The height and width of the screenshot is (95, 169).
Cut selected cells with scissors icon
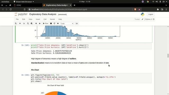coord(24,23)
